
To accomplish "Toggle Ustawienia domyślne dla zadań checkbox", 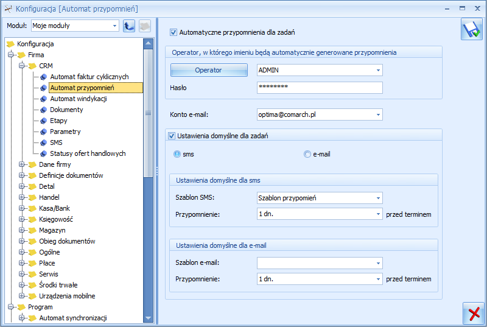I will coord(172,136).
